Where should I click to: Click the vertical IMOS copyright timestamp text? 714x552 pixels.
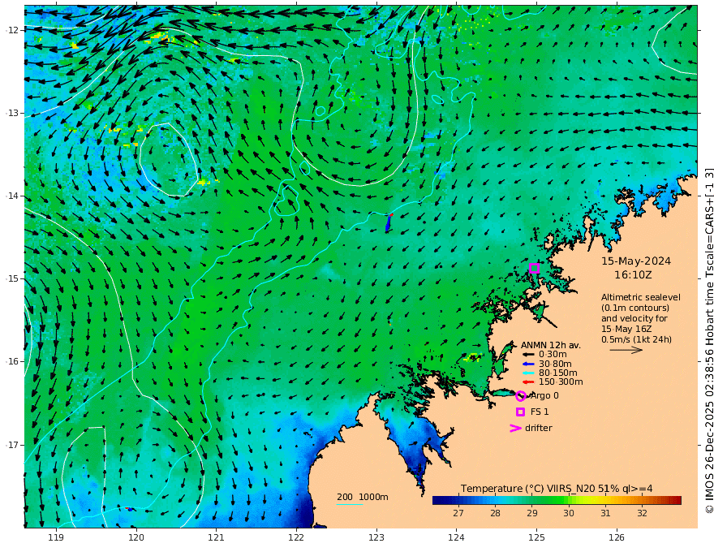[708, 341]
